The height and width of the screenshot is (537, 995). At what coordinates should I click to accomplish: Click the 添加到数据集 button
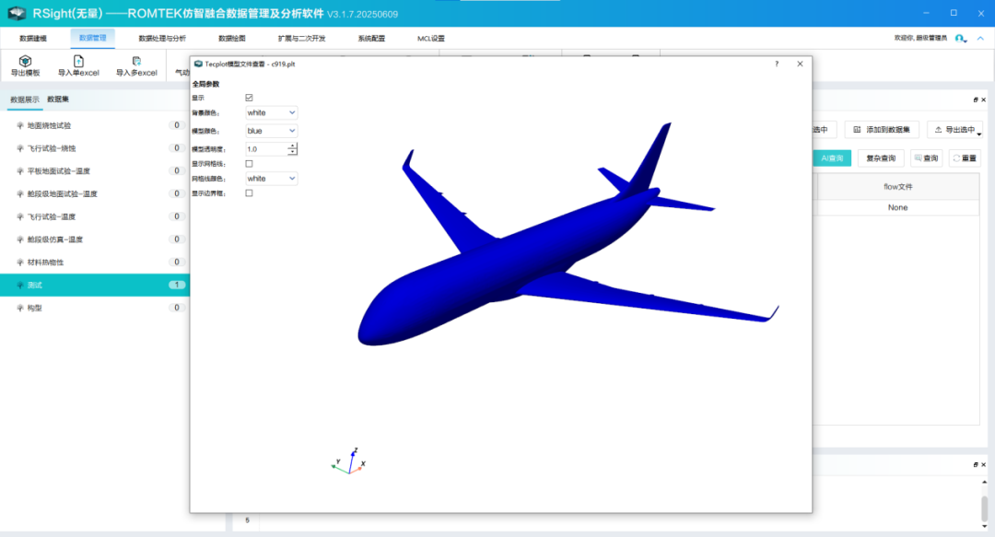(882, 130)
